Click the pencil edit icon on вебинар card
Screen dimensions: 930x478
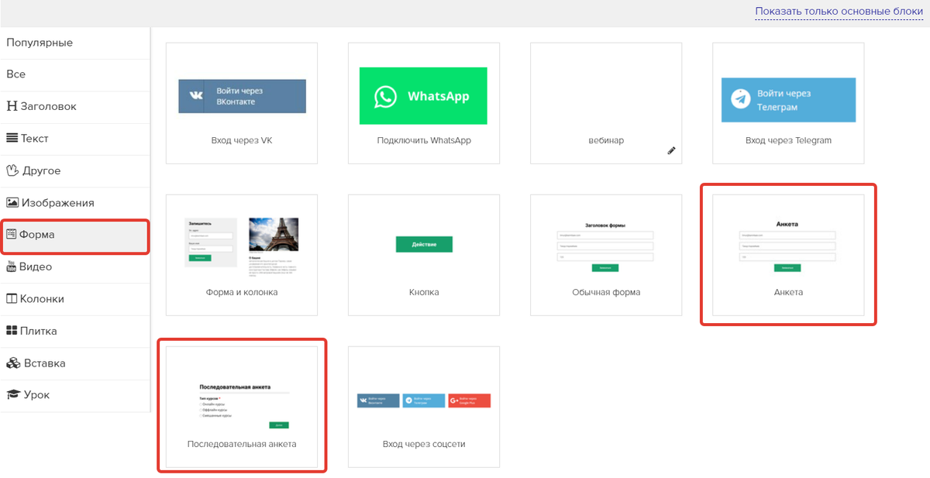tap(672, 151)
